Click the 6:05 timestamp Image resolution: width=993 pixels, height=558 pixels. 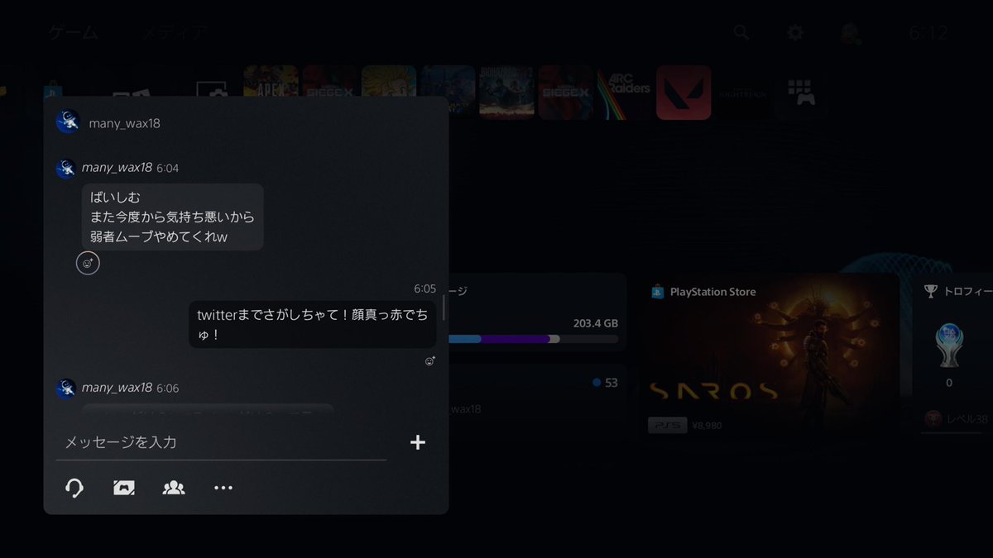coord(425,289)
